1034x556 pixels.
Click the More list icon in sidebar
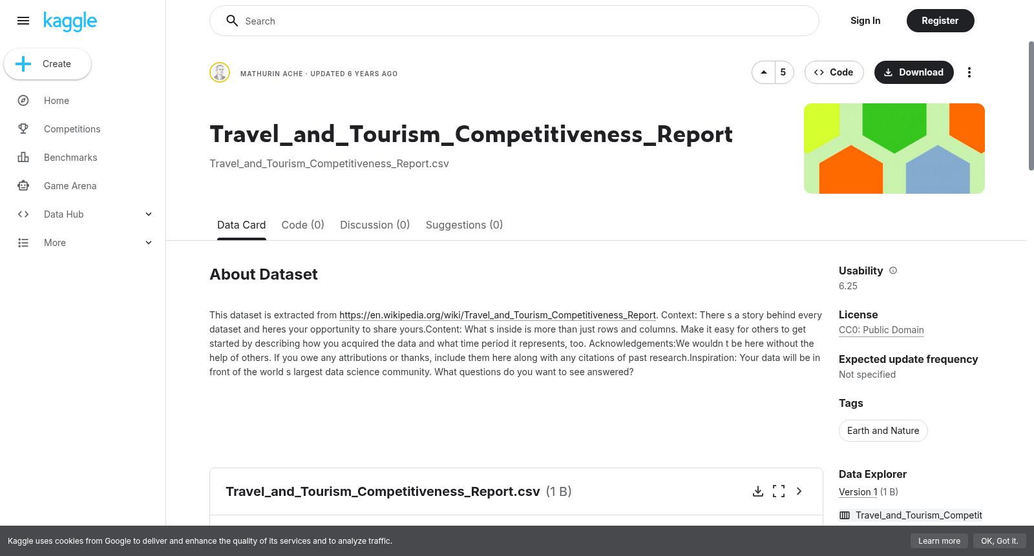23,243
